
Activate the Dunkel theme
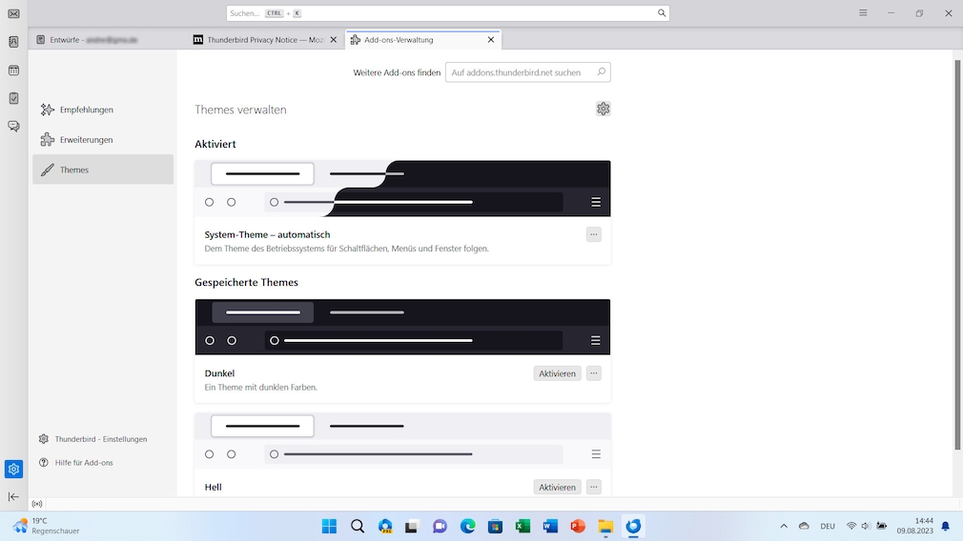coord(557,373)
